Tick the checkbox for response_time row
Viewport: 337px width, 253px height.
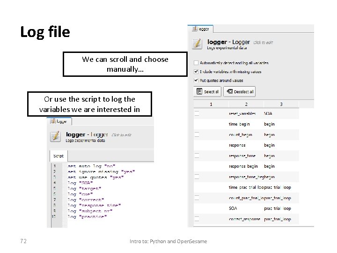coord(197,156)
